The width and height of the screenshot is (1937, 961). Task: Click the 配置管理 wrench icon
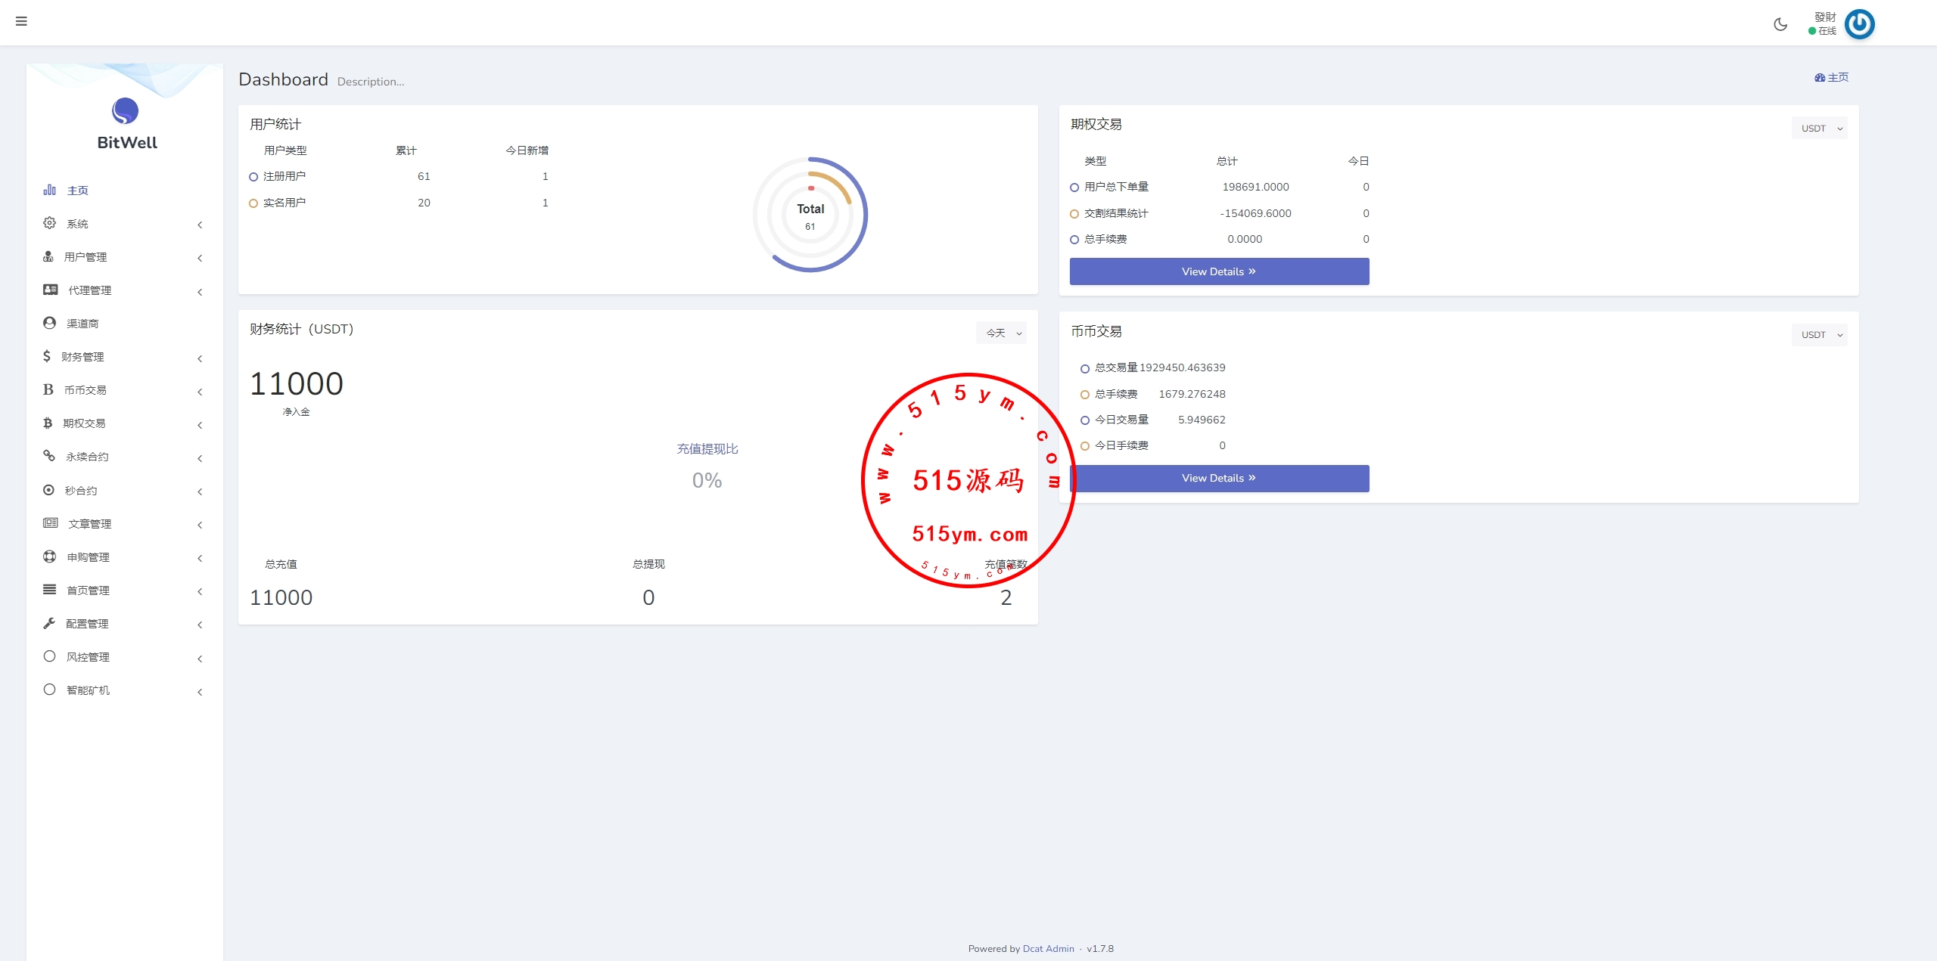[49, 623]
